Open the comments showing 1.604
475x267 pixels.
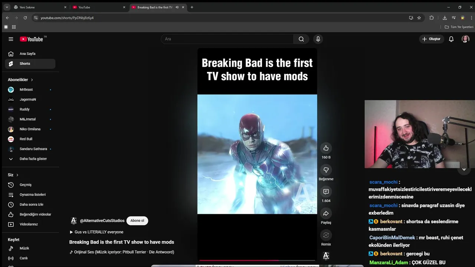click(x=326, y=191)
